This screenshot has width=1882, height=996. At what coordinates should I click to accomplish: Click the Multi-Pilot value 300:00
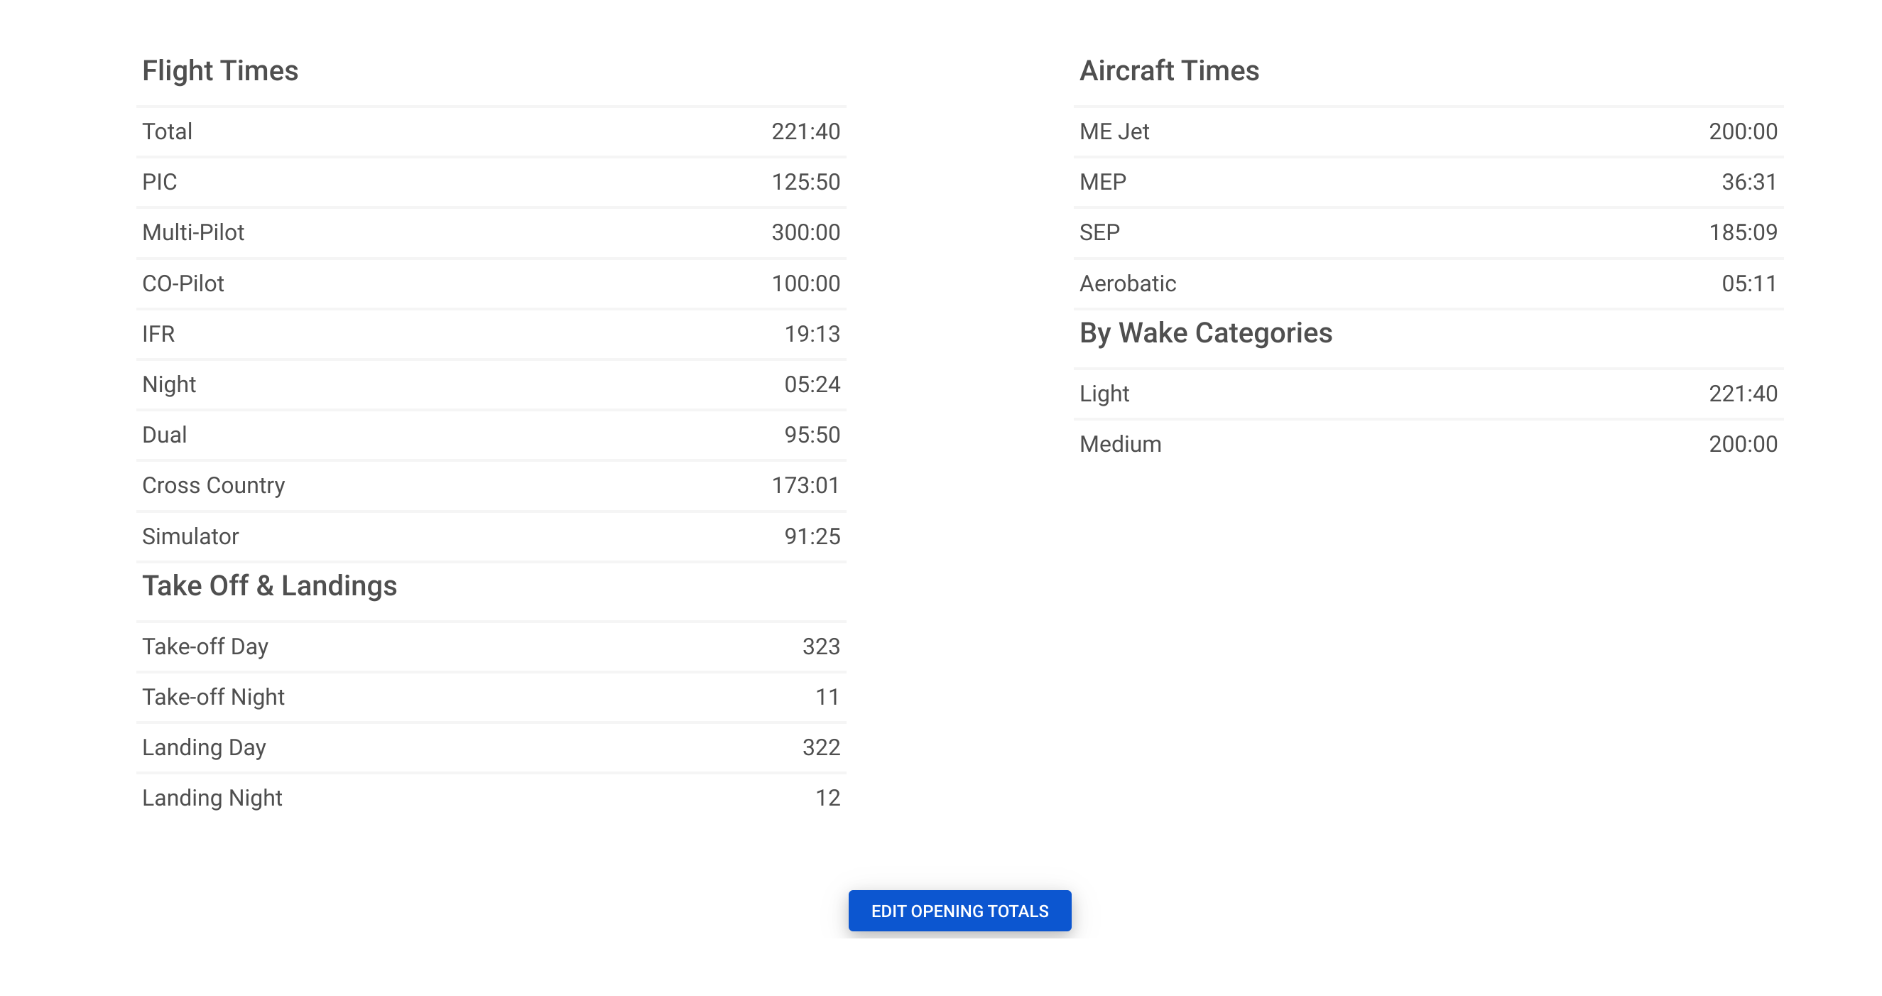click(806, 232)
